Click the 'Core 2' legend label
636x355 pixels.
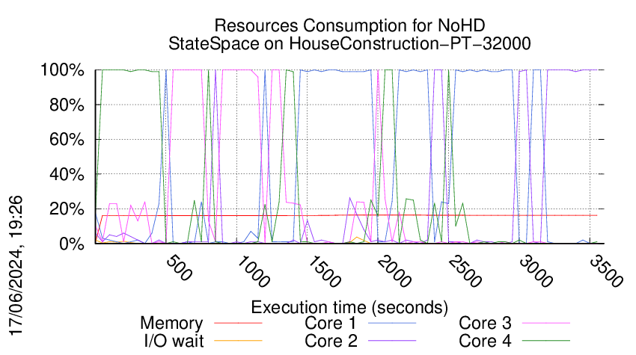331,341
